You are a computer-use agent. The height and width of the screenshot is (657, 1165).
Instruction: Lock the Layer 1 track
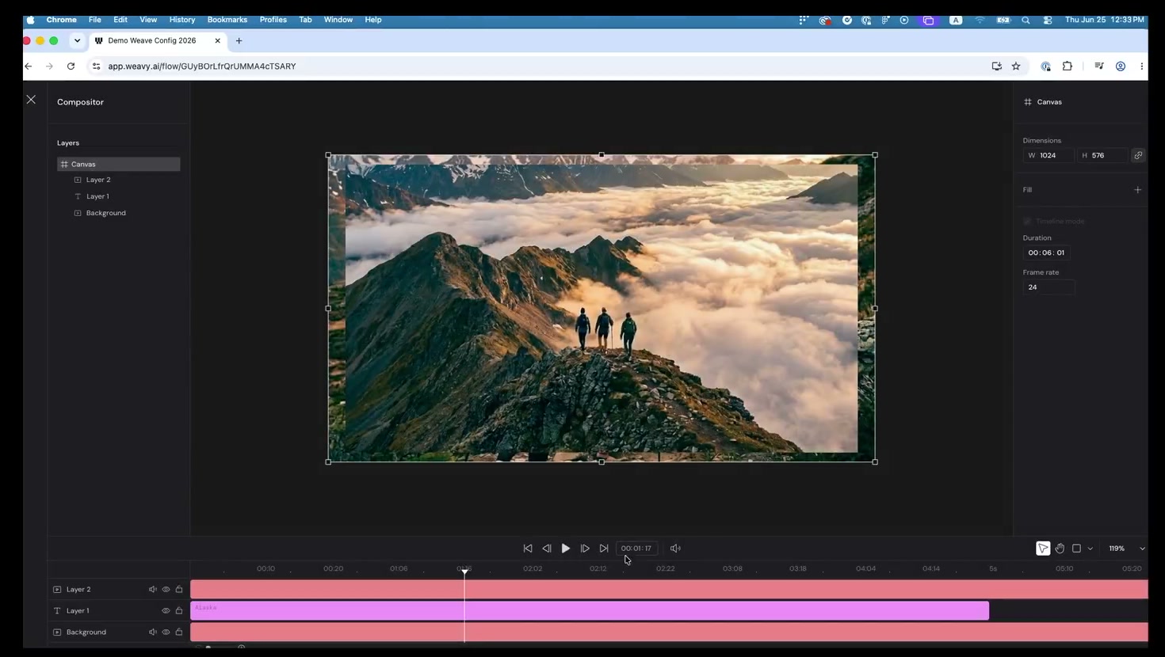(x=179, y=610)
